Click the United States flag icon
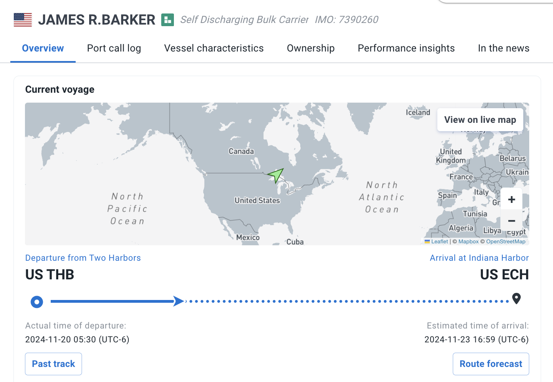 [23, 20]
